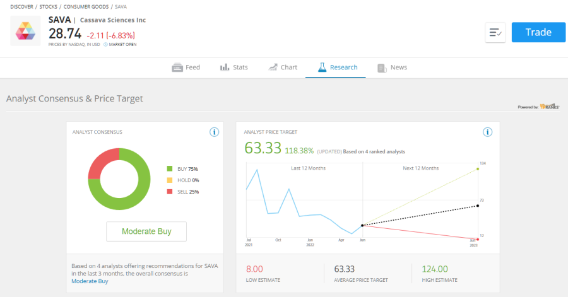Click the red low estimate chart point
Screen dimensions: 568x297
(478, 240)
